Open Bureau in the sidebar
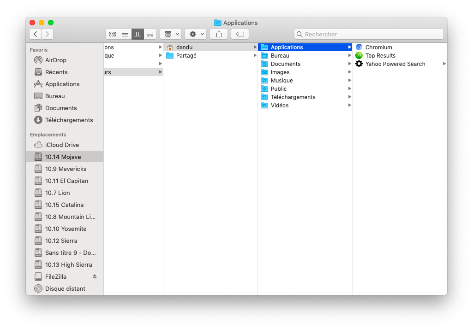 point(65,96)
